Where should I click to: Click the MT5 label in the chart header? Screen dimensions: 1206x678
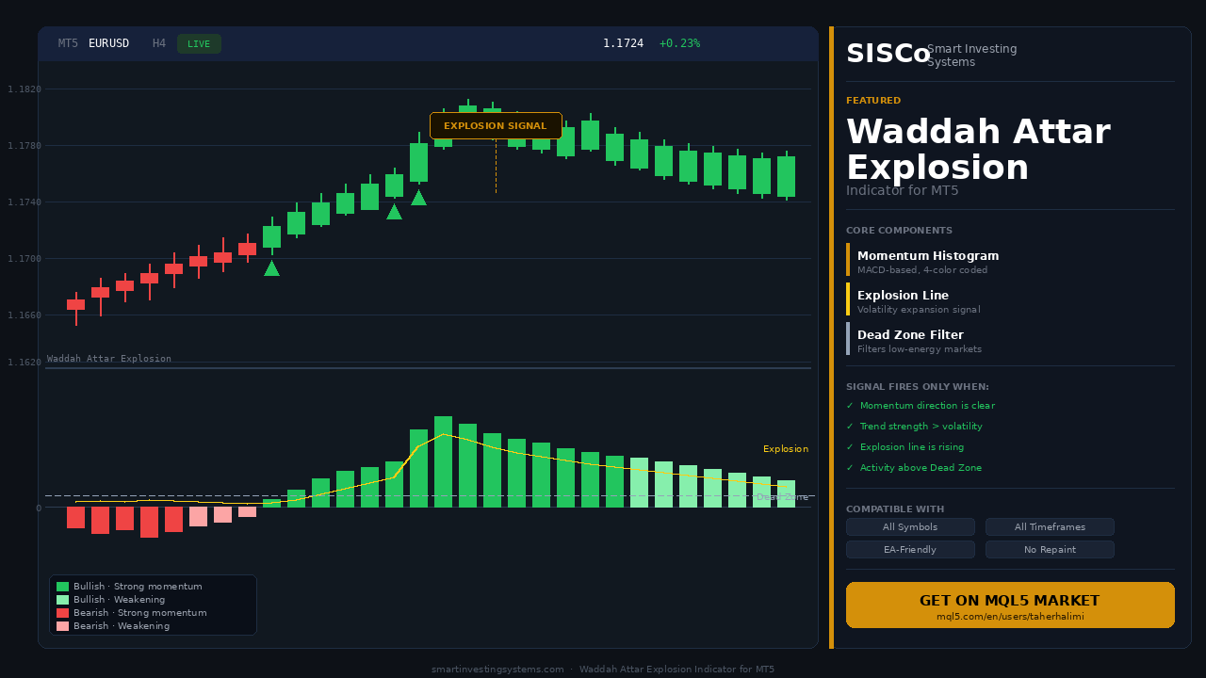tap(68, 43)
